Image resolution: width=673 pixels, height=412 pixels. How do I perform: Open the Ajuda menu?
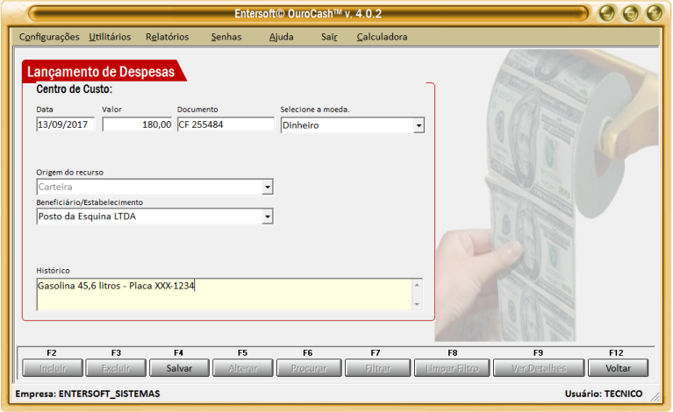tap(281, 37)
